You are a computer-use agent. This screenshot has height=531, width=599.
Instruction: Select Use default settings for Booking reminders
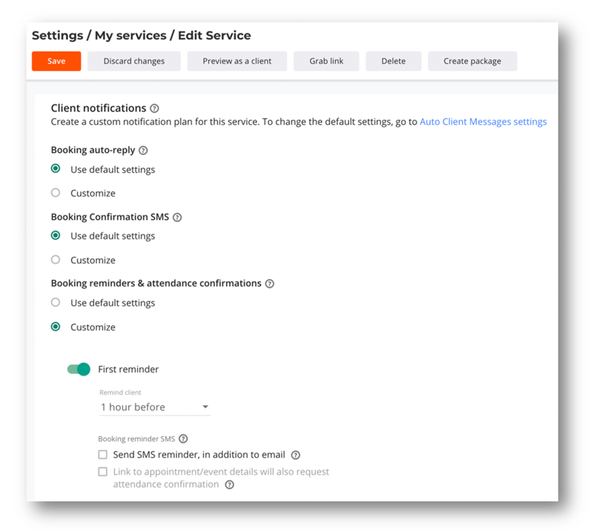click(x=55, y=303)
